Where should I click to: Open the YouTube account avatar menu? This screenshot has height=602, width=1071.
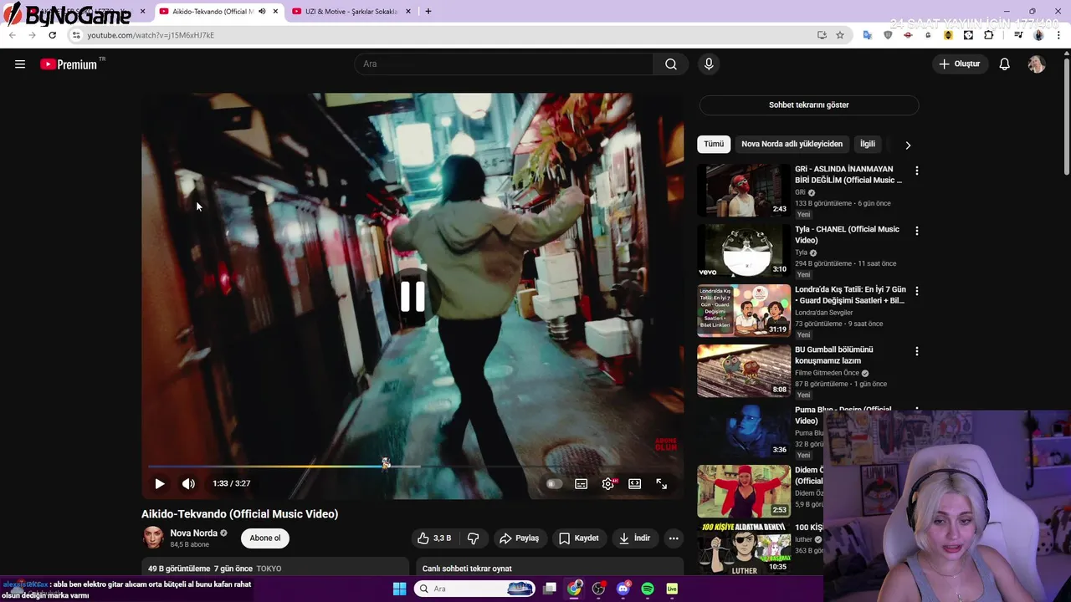[x=1037, y=64]
